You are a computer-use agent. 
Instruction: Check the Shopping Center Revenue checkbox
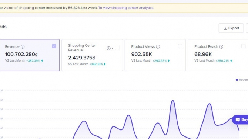[117, 48]
